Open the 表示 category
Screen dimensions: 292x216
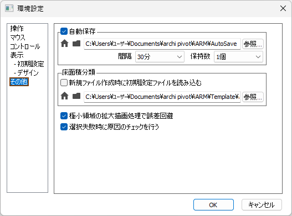(x=17, y=55)
